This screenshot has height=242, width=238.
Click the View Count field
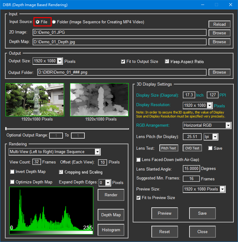[x=37, y=162]
